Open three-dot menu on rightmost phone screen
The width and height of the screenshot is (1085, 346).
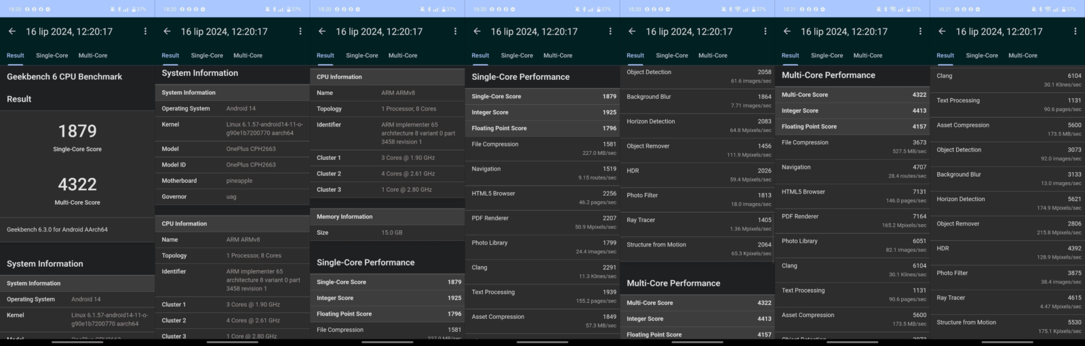coord(1075,31)
